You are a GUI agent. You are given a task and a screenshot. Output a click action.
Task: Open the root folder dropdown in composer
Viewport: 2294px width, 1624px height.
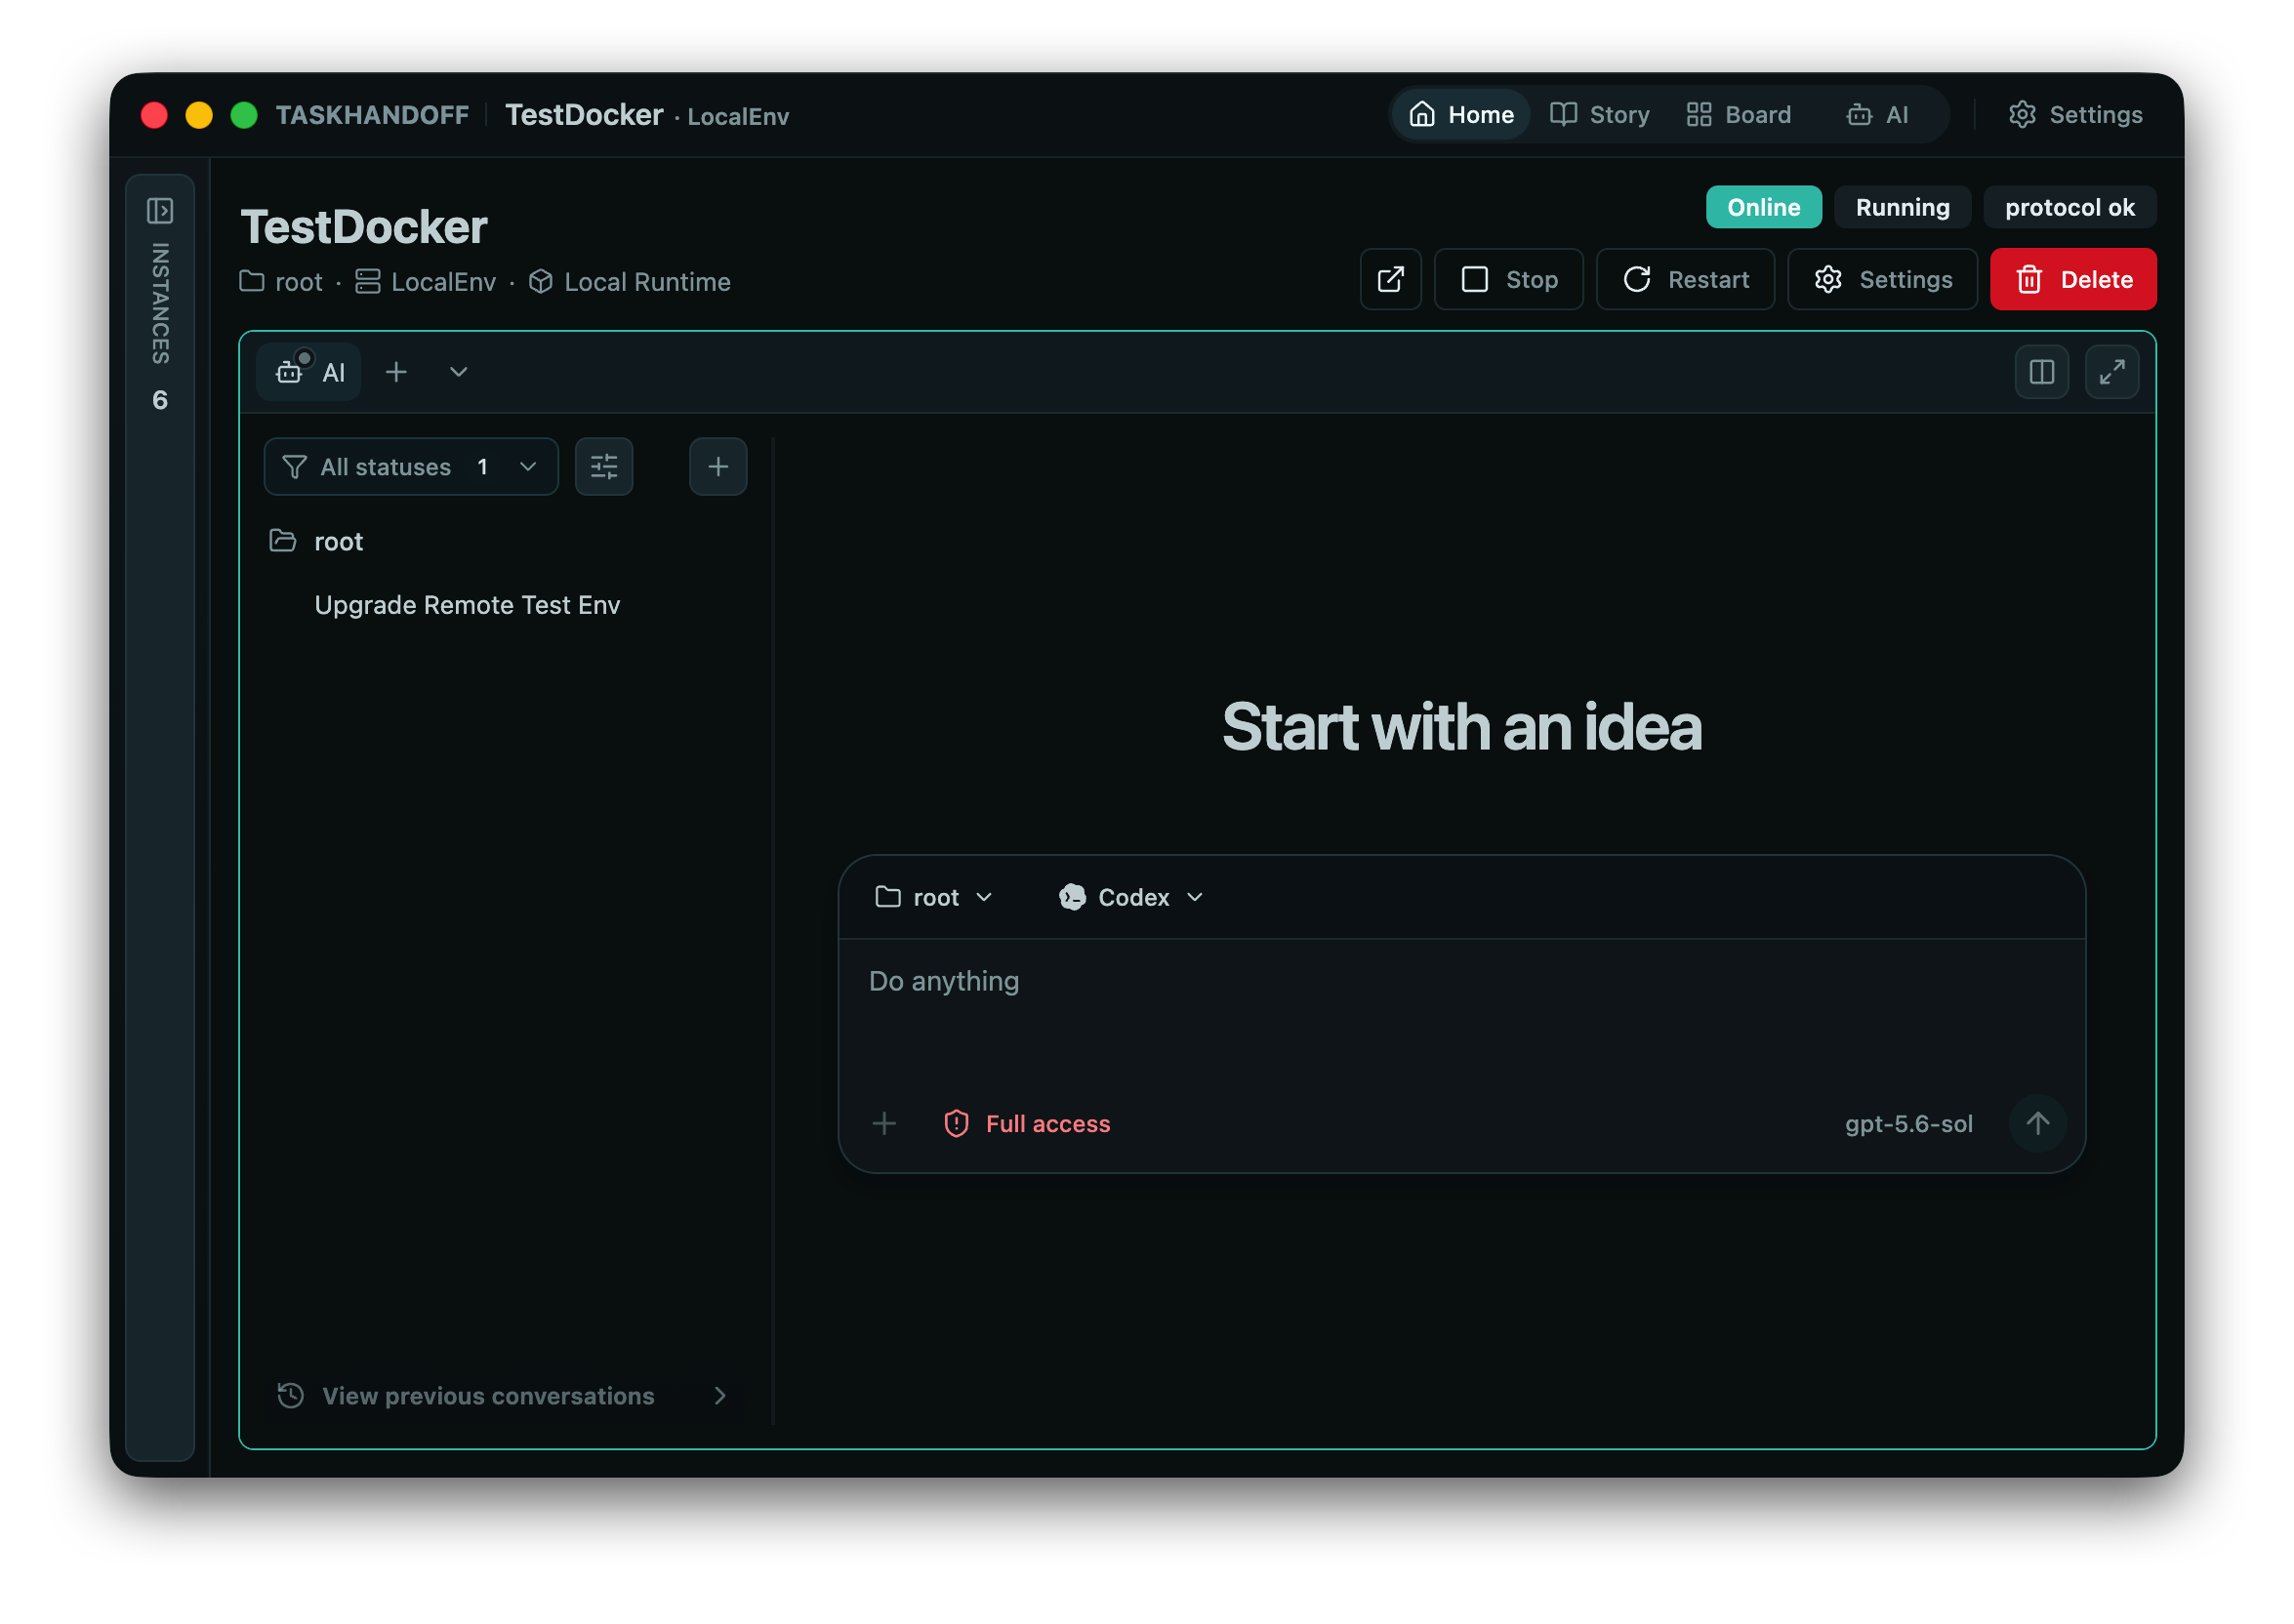click(x=934, y=897)
